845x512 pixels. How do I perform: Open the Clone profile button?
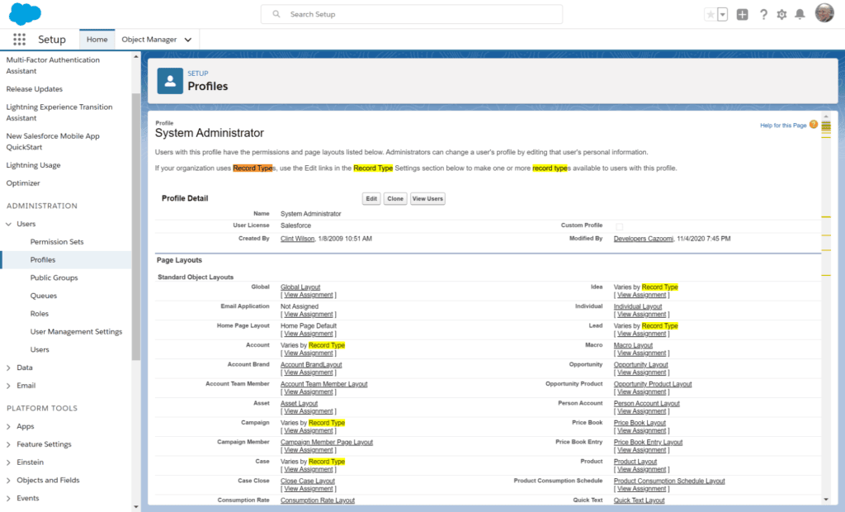tap(394, 198)
